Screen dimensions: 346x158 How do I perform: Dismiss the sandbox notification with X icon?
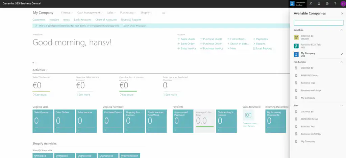click(x=36, y=26)
